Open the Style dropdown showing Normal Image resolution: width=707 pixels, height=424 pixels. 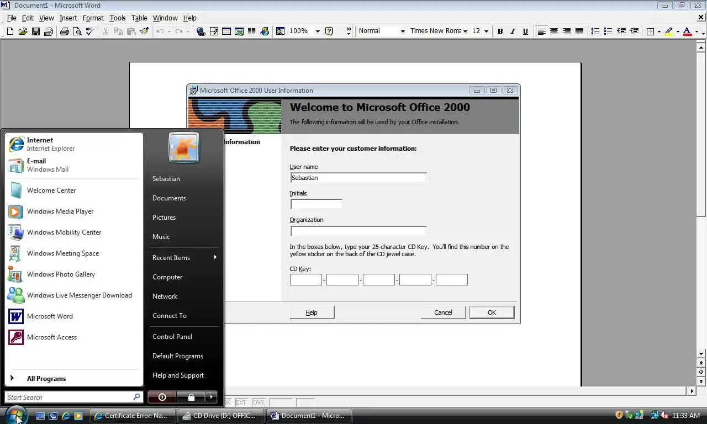pos(403,31)
